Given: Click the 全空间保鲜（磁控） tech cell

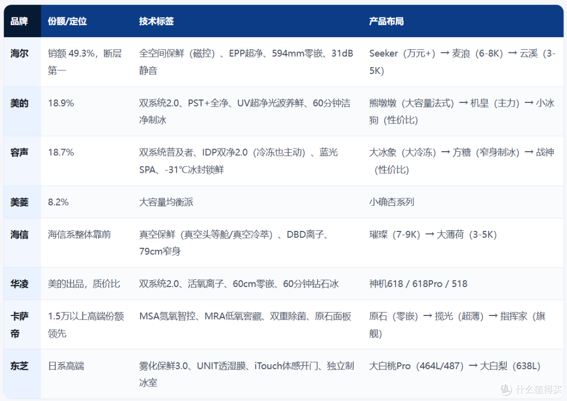Looking at the screenshot, I should (x=247, y=62).
